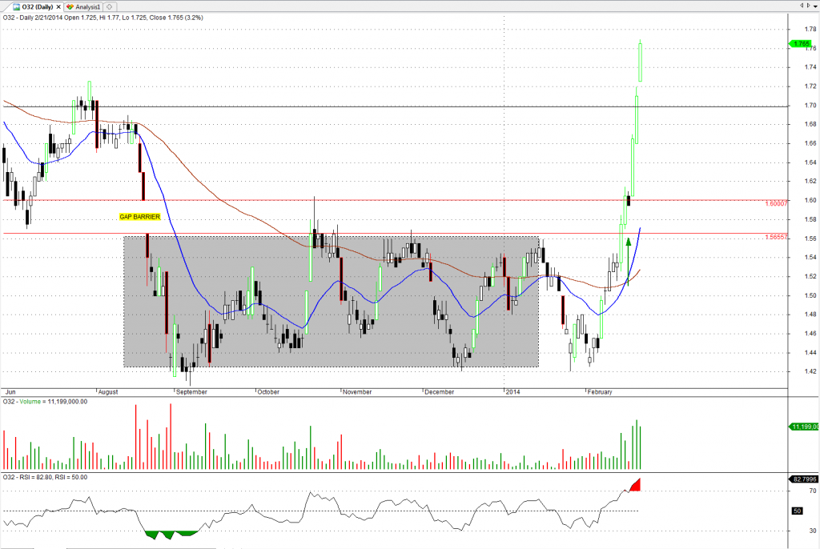This screenshot has width=820, height=549.
Task: Click the new tab plus icon
Action: (110, 6)
